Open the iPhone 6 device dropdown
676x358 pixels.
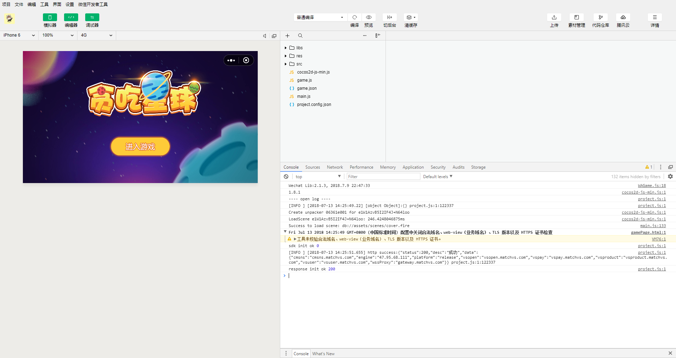point(19,35)
